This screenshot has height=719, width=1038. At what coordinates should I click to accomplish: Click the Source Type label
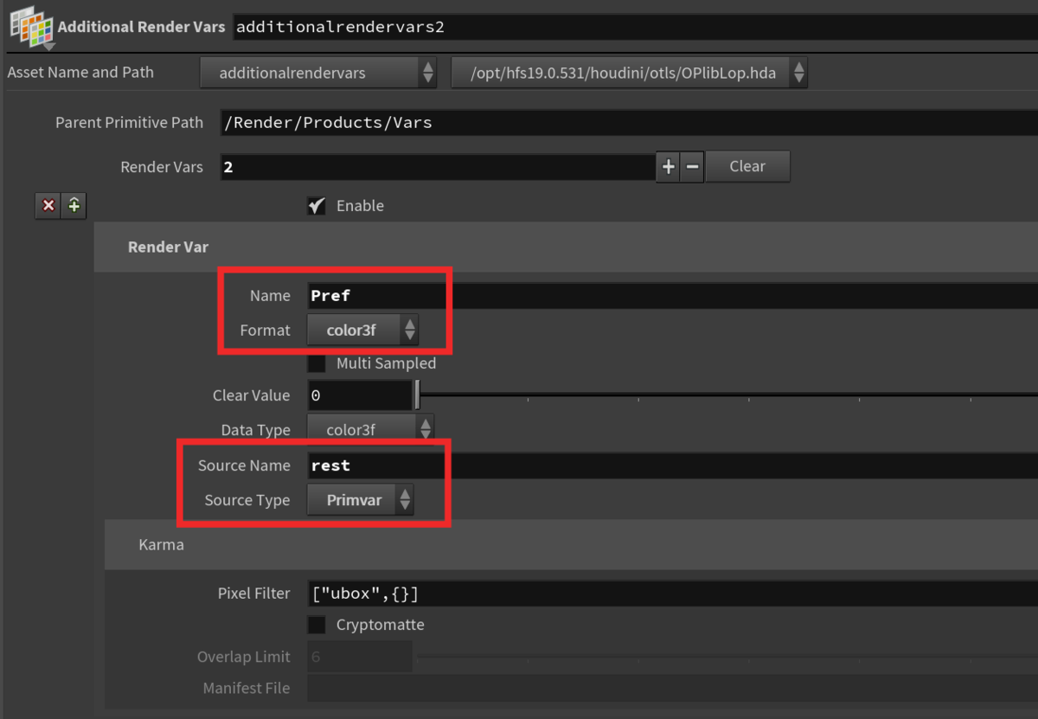[247, 500]
